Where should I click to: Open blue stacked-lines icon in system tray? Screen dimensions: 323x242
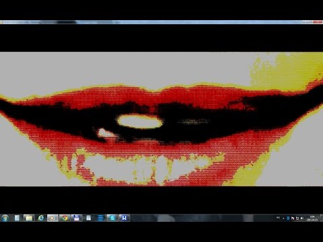click(x=288, y=218)
